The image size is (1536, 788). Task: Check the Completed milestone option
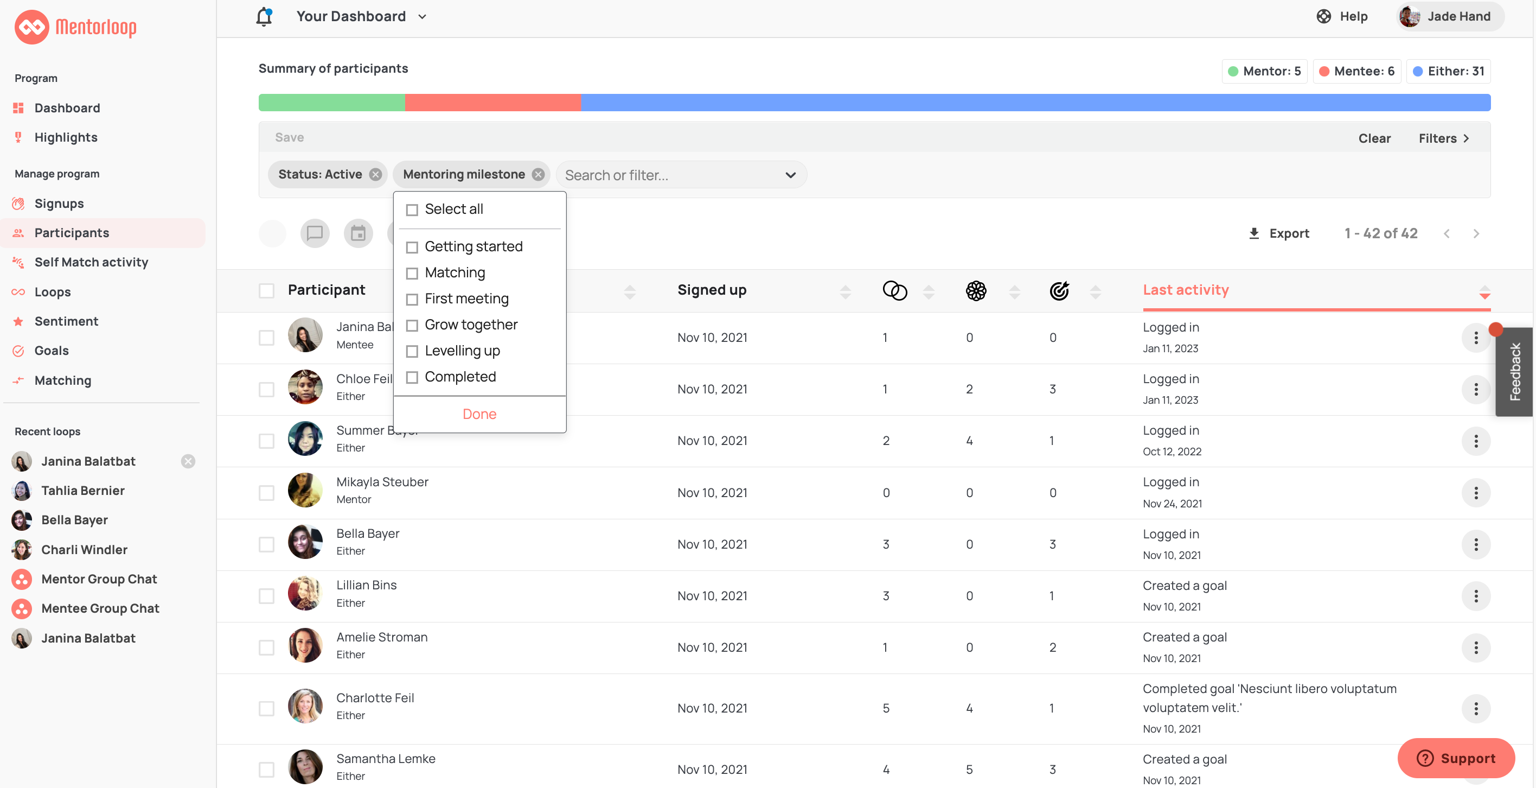412,378
